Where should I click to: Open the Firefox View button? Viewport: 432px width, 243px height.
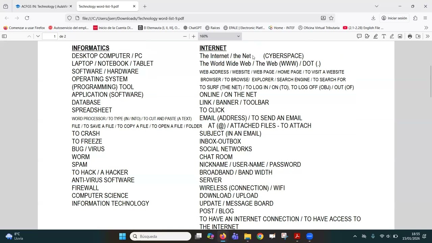tap(5, 6)
